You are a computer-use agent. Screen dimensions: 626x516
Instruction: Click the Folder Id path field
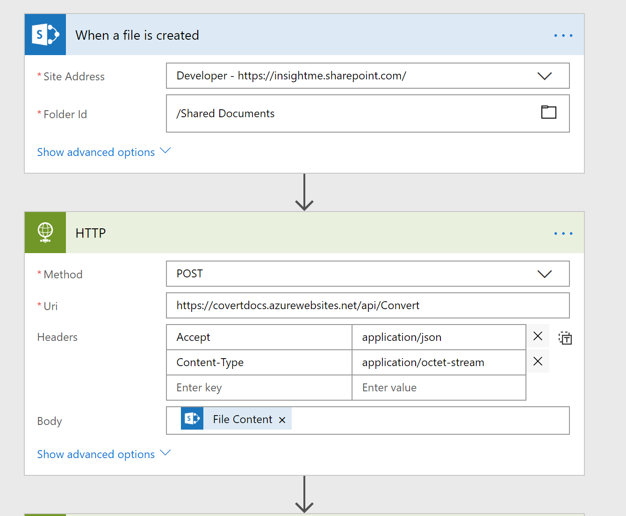351,113
